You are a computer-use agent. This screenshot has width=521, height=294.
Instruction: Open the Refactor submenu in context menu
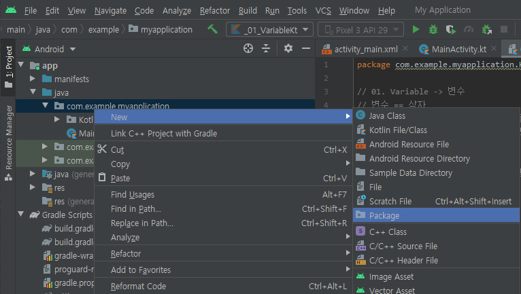(223, 253)
